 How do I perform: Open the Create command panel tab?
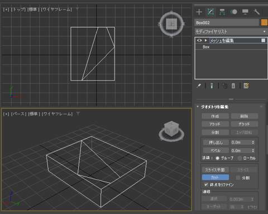pos(199,12)
